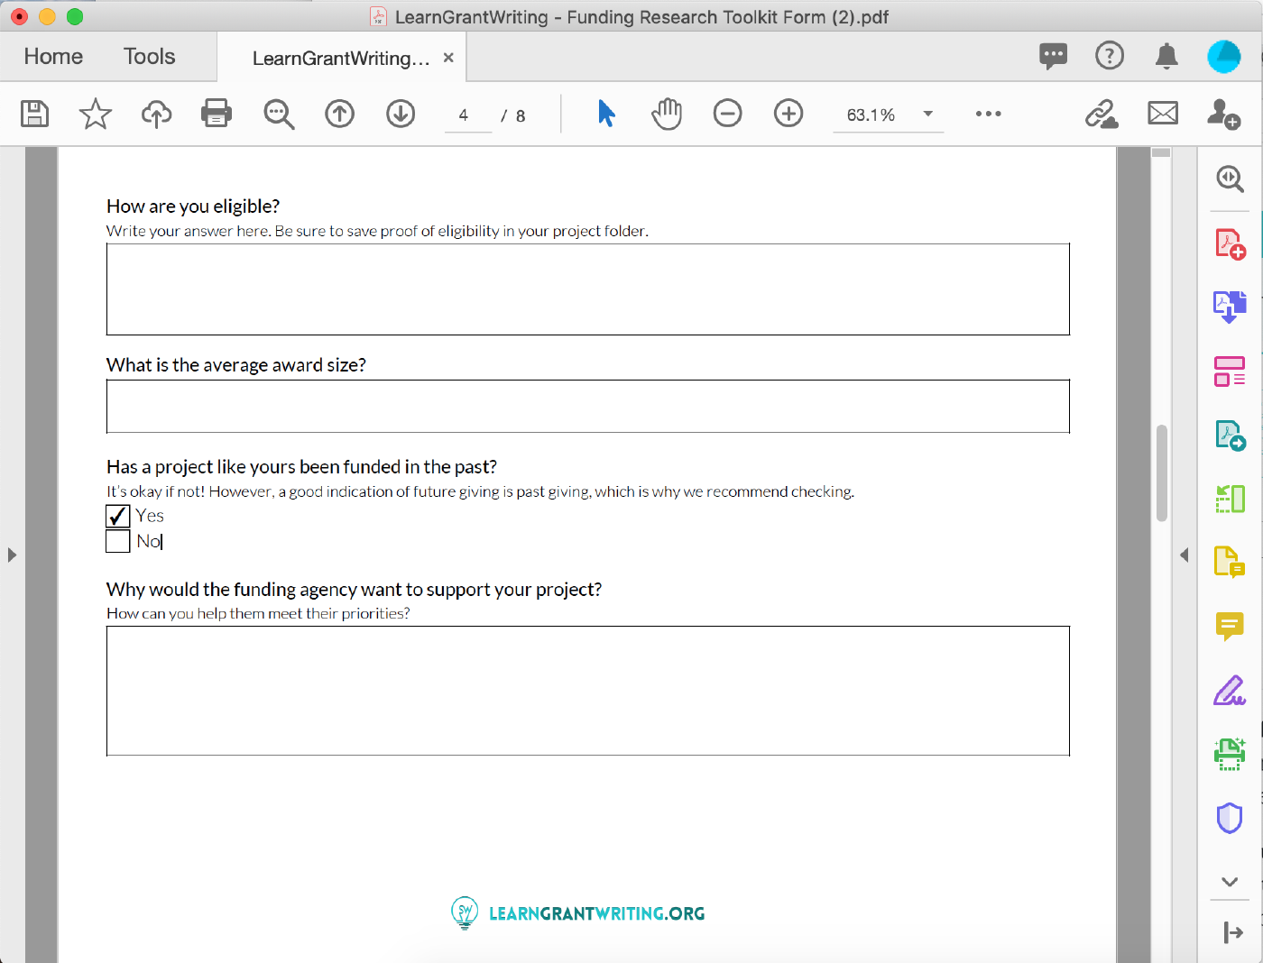Click the Save file icon
Screen dimensions: 1263x963
(x=34, y=114)
